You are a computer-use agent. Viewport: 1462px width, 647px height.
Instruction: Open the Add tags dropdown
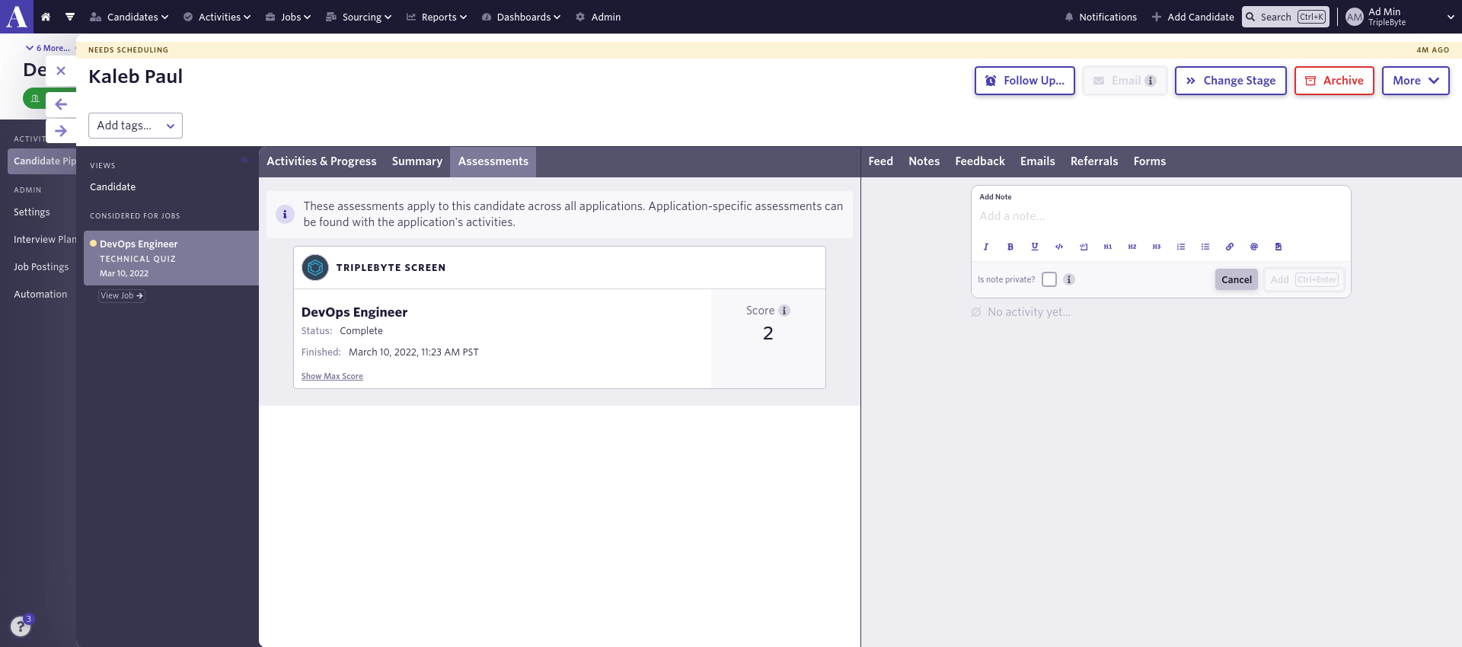pos(136,126)
